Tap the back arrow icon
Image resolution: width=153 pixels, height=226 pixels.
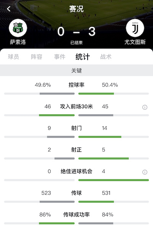[x=9, y=9]
